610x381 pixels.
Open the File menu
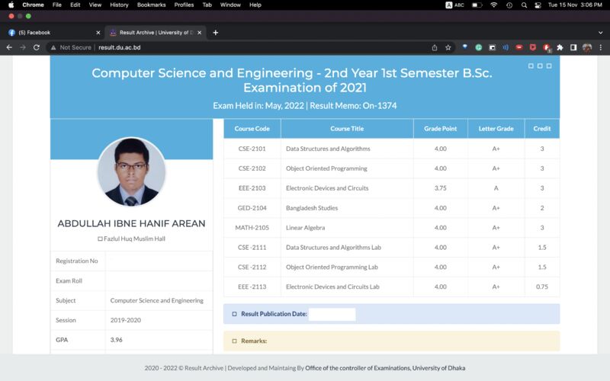pyautogui.click(x=56, y=5)
